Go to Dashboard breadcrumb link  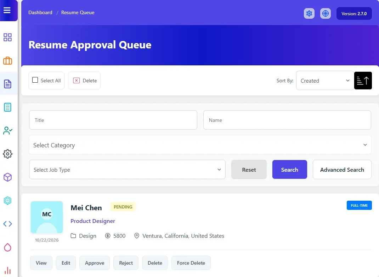pos(40,12)
